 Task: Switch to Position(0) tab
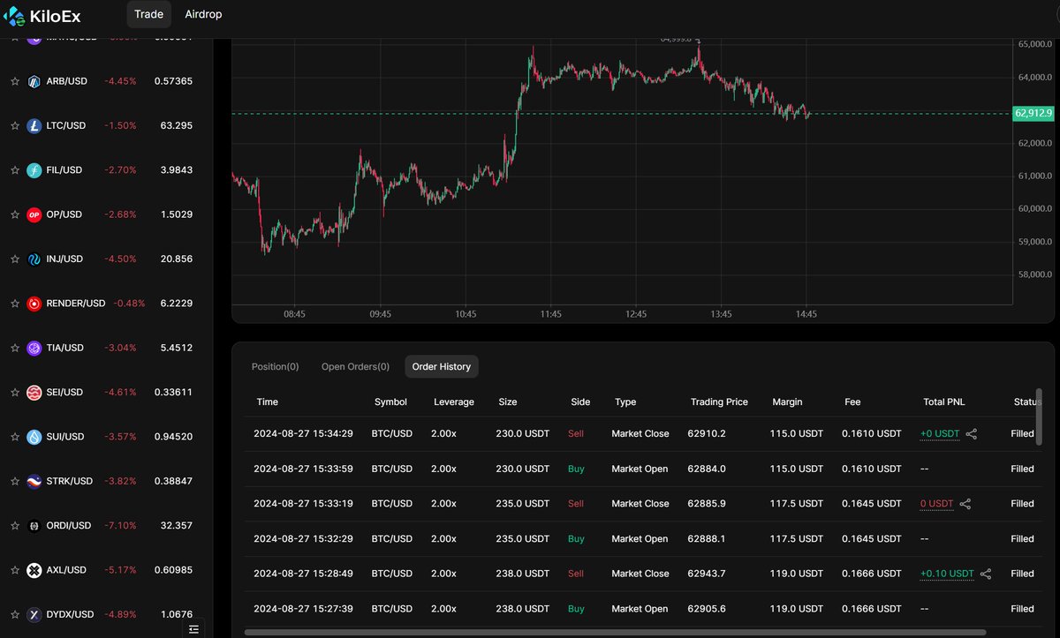[x=276, y=366]
